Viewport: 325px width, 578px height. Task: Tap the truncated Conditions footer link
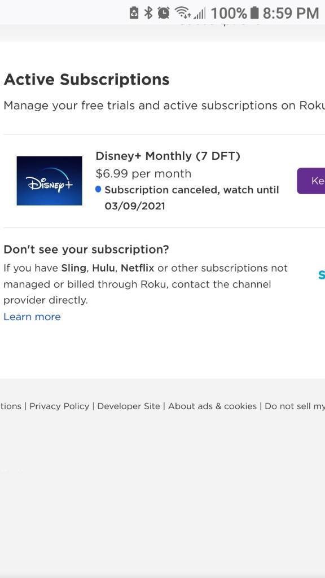pyautogui.click(x=11, y=406)
